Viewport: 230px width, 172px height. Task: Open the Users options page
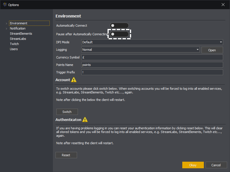14,49
